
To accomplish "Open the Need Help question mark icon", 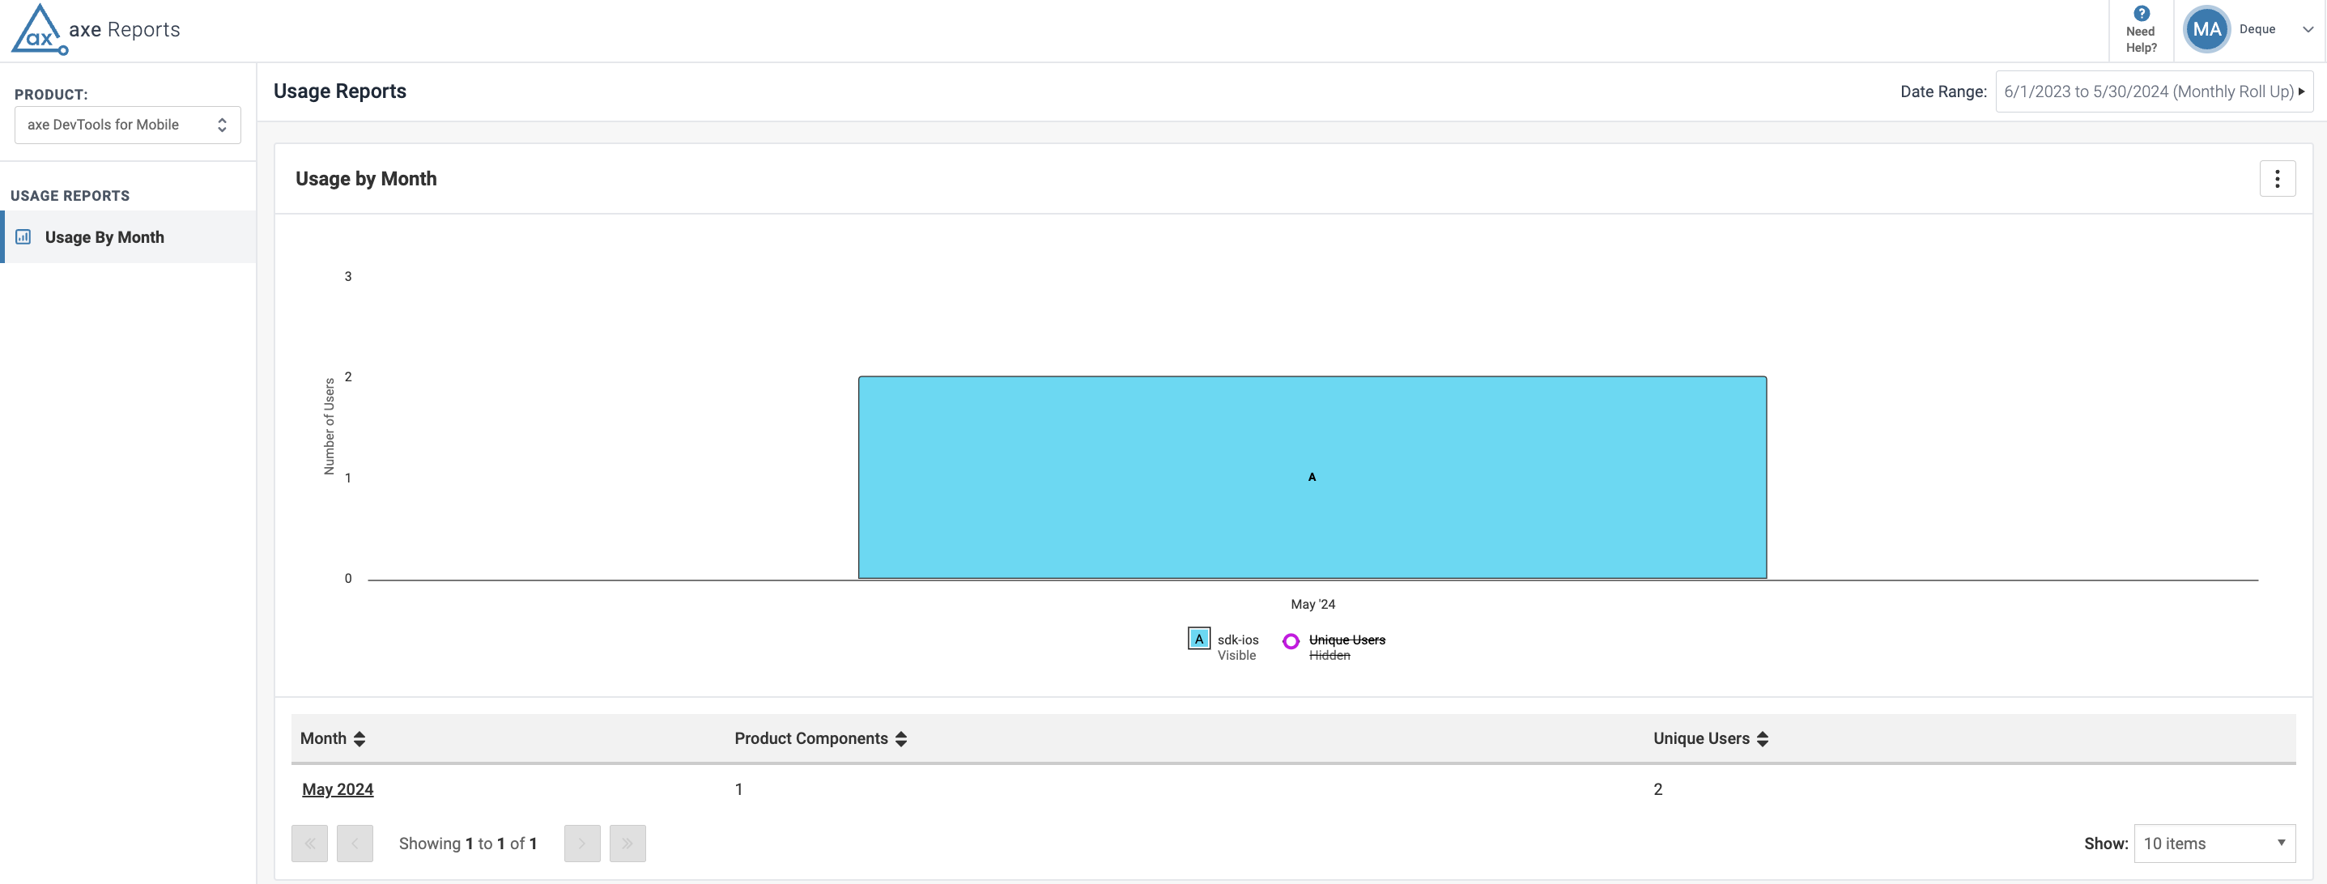I will pyautogui.click(x=2141, y=14).
